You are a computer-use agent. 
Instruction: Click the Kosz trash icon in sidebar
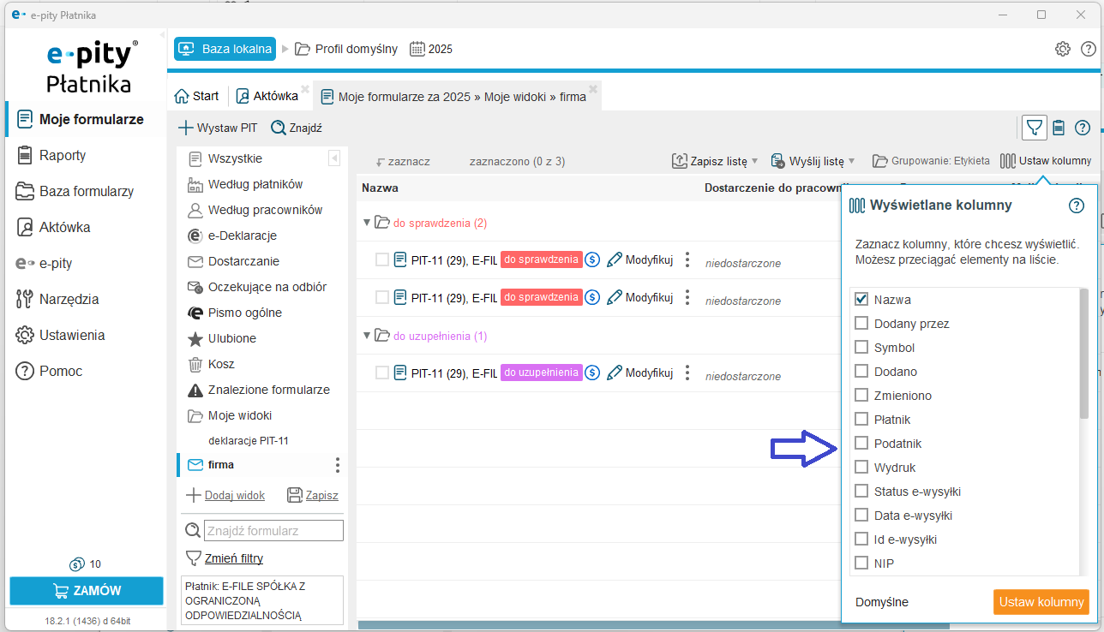(x=195, y=364)
